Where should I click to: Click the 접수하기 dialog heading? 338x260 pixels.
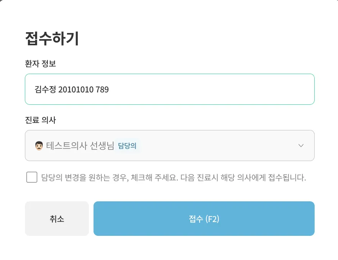pyautogui.click(x=52, y=39)
